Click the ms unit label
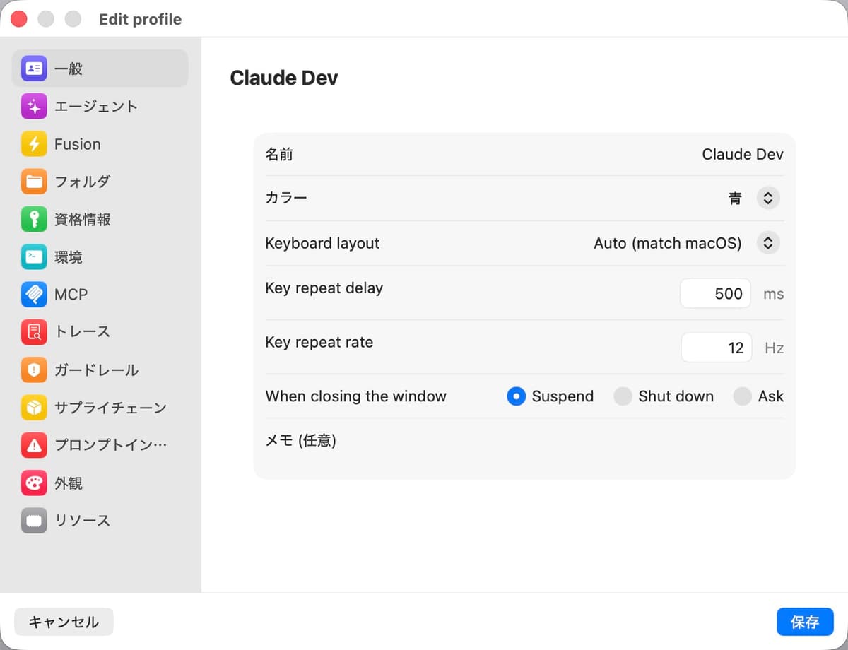The width and height of the screenshot is (848, 650). pos(774,295)
